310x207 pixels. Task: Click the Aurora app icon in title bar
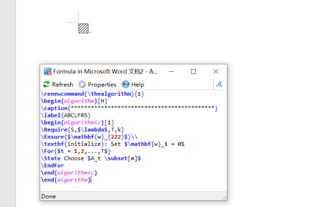tap(47, 71)
